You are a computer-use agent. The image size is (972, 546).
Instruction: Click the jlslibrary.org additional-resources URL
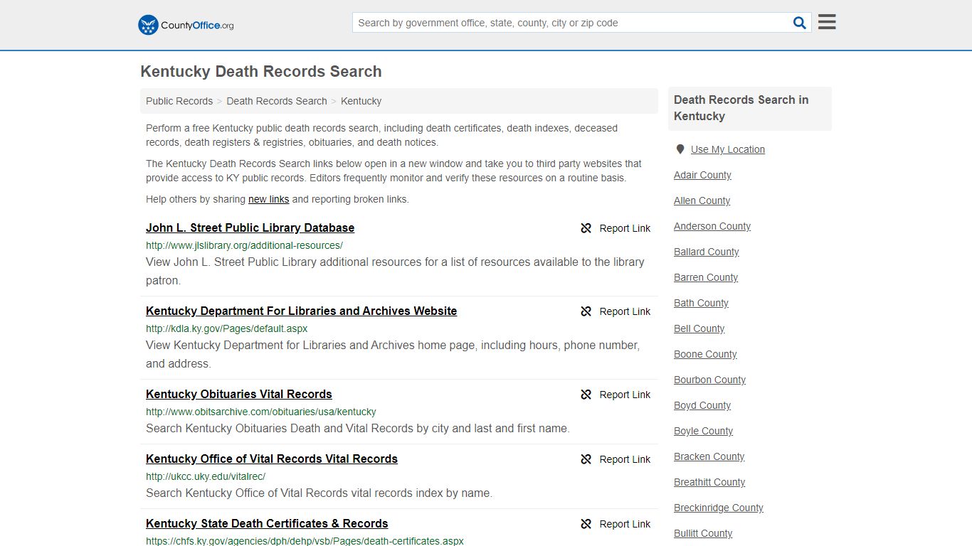click(x=244, y=245)
